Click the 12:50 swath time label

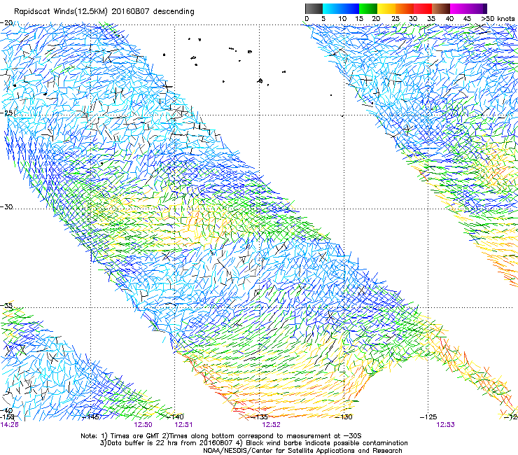tap(143, 425)
